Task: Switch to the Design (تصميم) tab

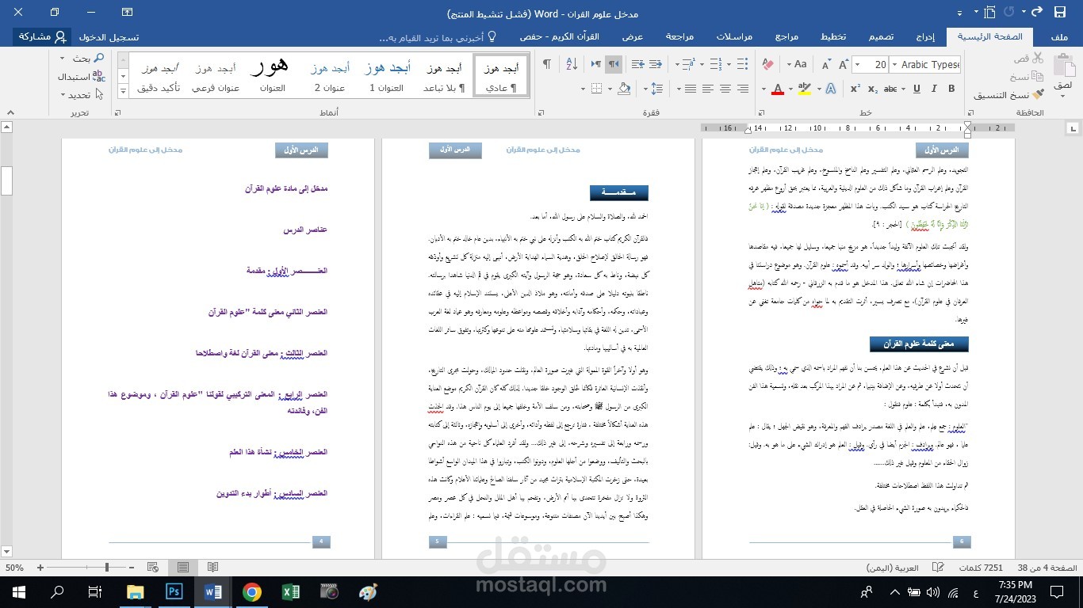Action: [x=880, y=37]
